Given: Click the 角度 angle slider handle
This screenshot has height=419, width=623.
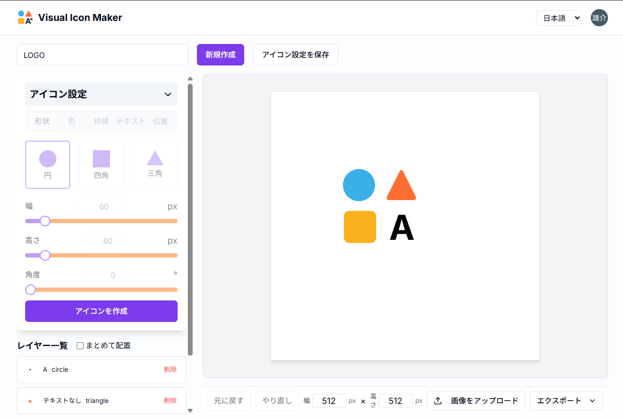Looking at the screenshot, I should click(31, 290).
